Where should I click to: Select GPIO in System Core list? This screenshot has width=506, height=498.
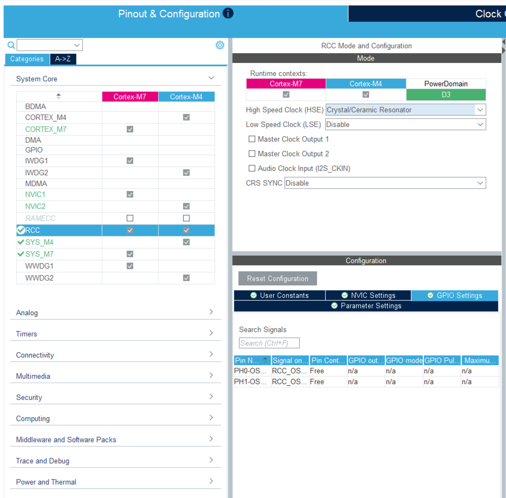(x=34, y=150)
